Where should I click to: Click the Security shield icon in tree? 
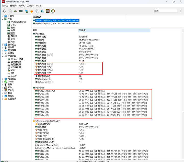coord(6,90)
